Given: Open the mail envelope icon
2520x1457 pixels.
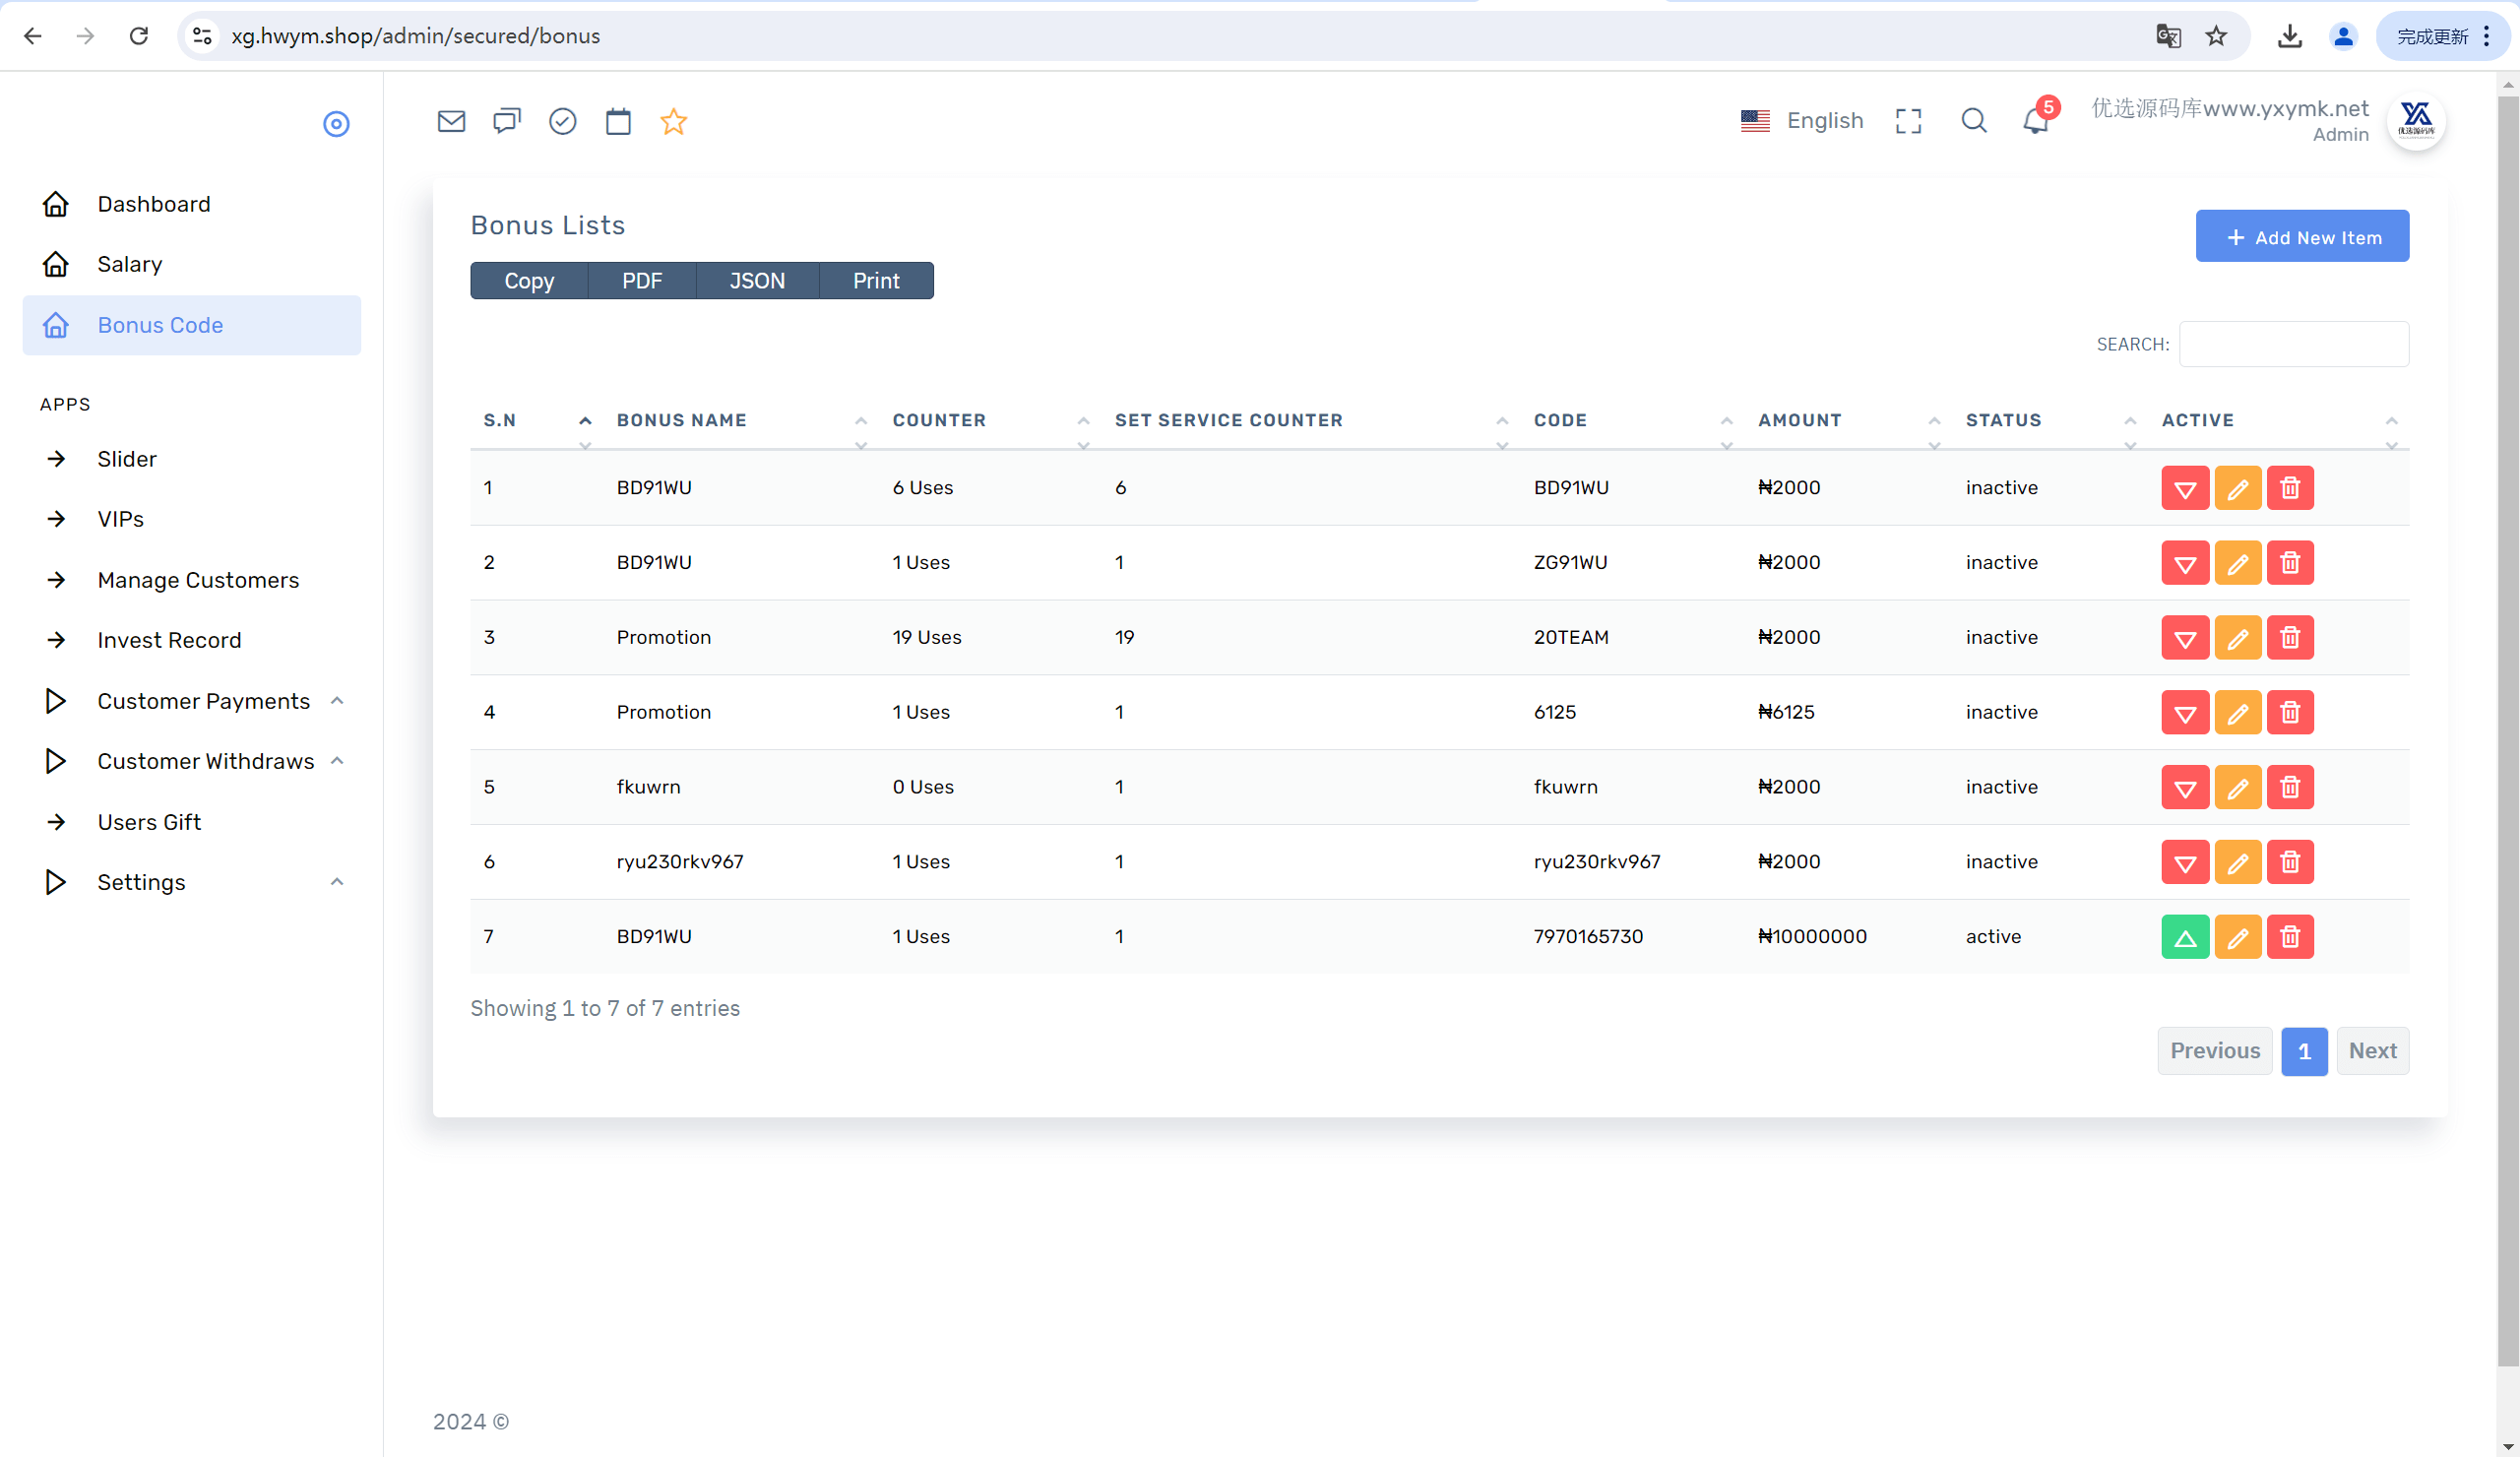Looking at the screenshot, I should click(451, 121).
